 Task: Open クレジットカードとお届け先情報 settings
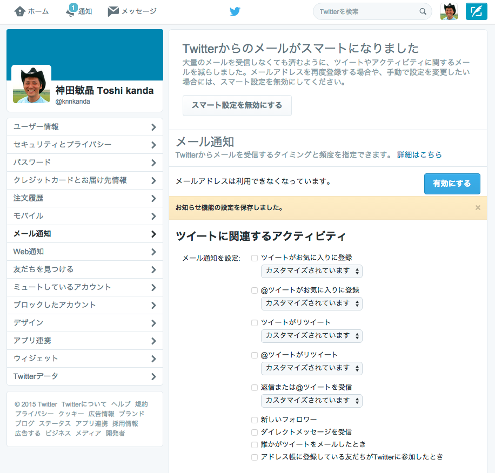85,180
